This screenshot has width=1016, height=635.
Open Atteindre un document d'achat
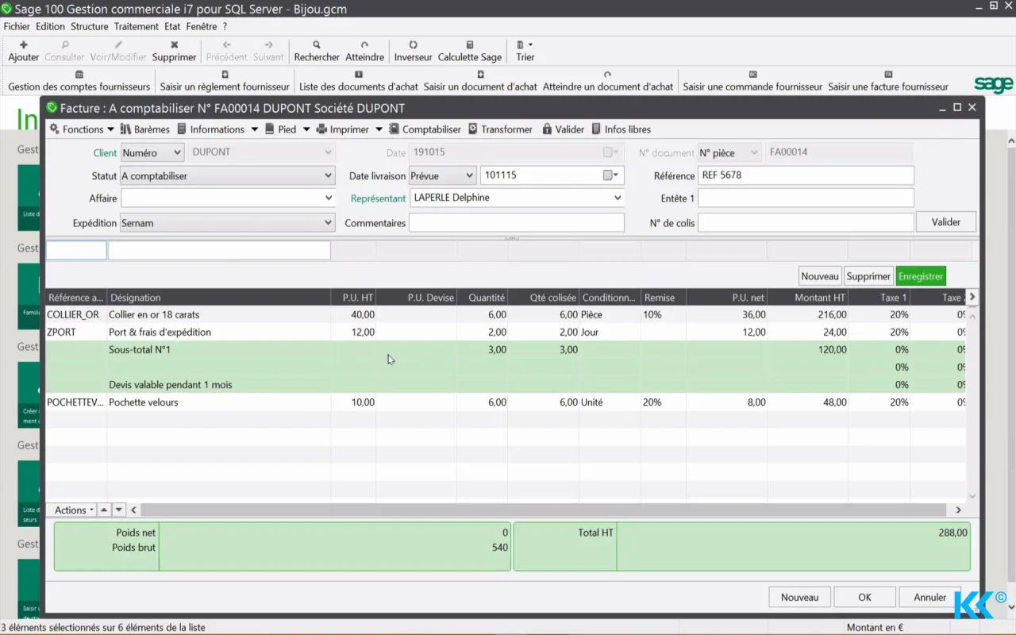(x=608, y=81)
